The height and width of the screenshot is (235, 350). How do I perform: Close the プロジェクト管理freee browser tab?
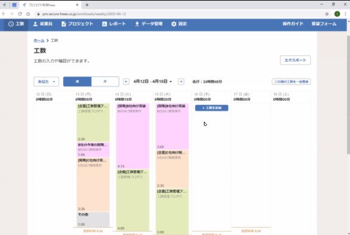pos(78,5)
